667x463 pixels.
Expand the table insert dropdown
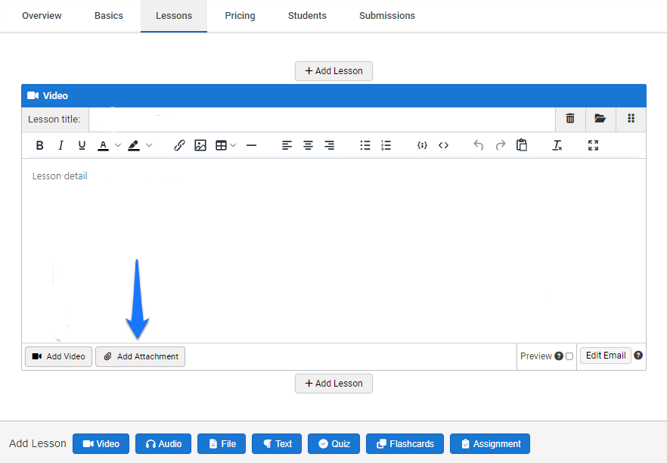pos(232,145)
